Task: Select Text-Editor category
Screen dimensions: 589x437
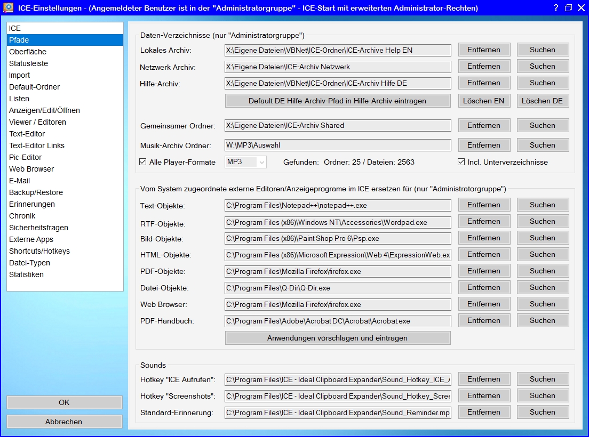Action: [x=65, y=134]
